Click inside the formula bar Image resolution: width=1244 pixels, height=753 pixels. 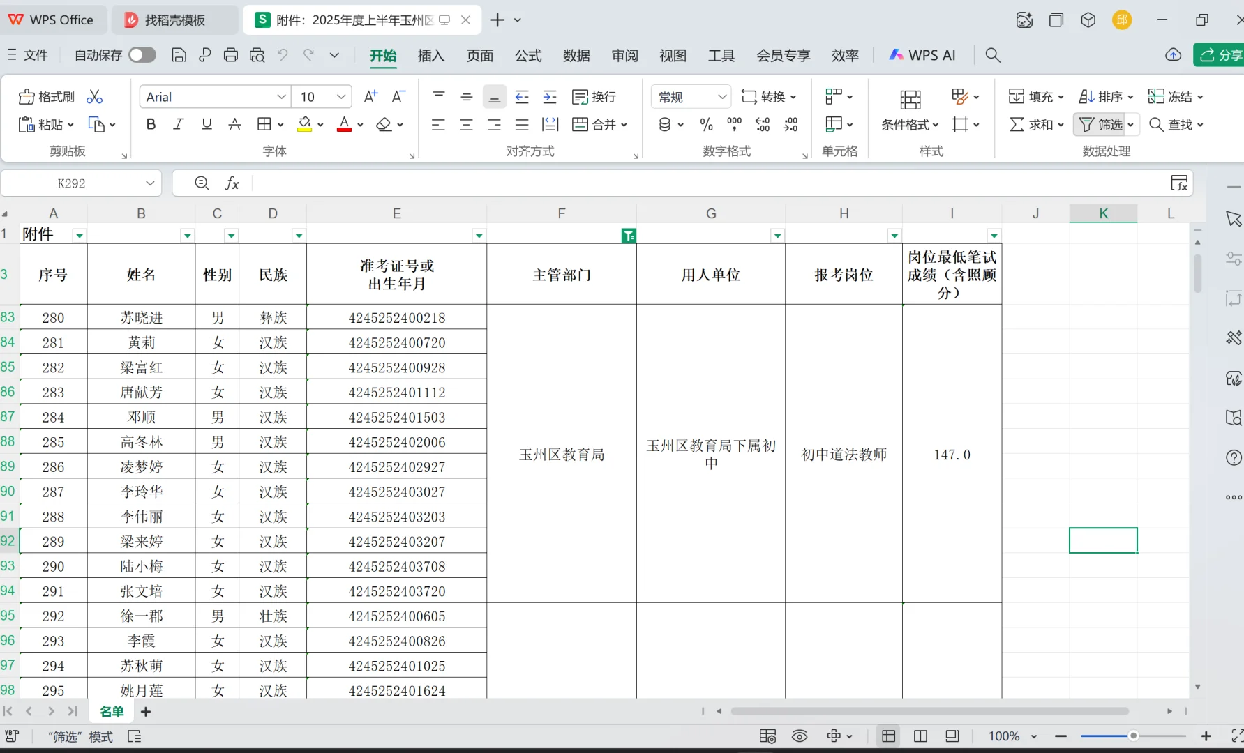(x=558, y=183)
